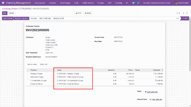191x107 pixels.
Task: Click Catering Orders breadcrumb link
Action: (10, 9)
